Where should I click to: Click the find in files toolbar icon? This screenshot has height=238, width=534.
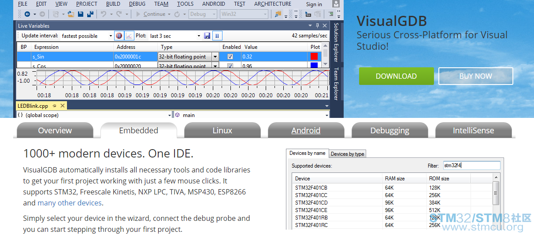coord(278,14)
